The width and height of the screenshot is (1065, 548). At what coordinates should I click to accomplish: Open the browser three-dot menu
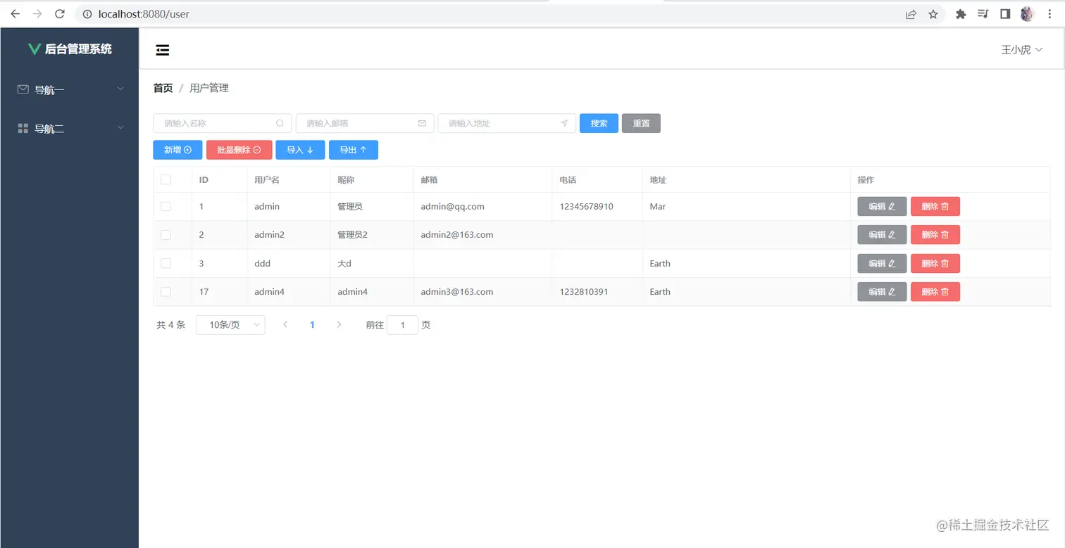(1050, 14)
